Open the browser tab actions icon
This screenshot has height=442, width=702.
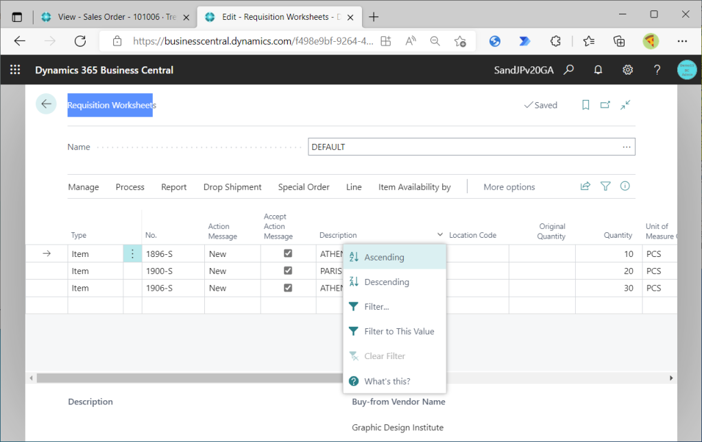(x=17, y=17)
